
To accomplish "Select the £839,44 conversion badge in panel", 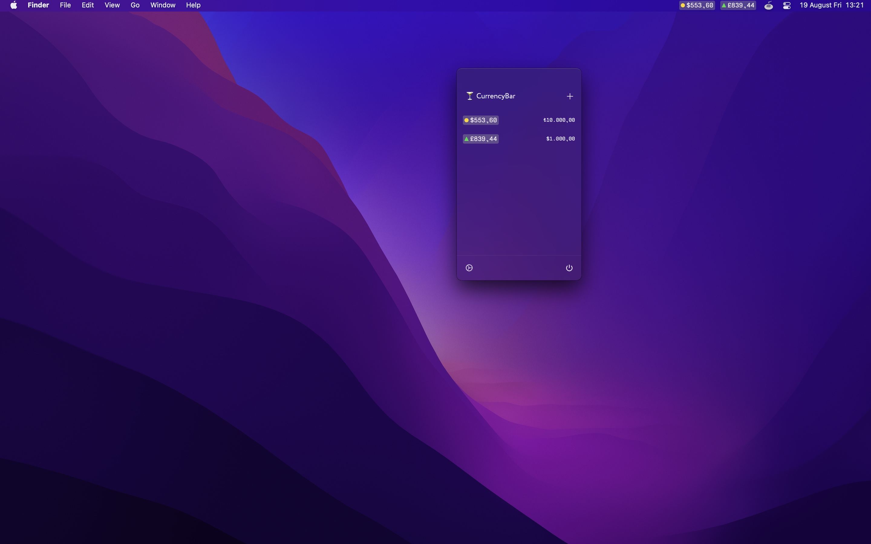I will tap(481, 139).
